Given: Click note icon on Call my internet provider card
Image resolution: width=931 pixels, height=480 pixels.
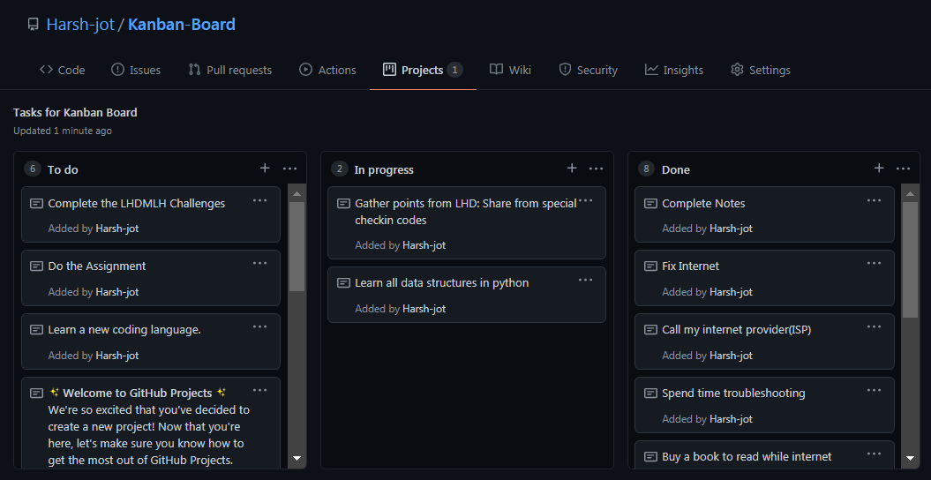Looking at the screenshot, I should pos(650,330).
